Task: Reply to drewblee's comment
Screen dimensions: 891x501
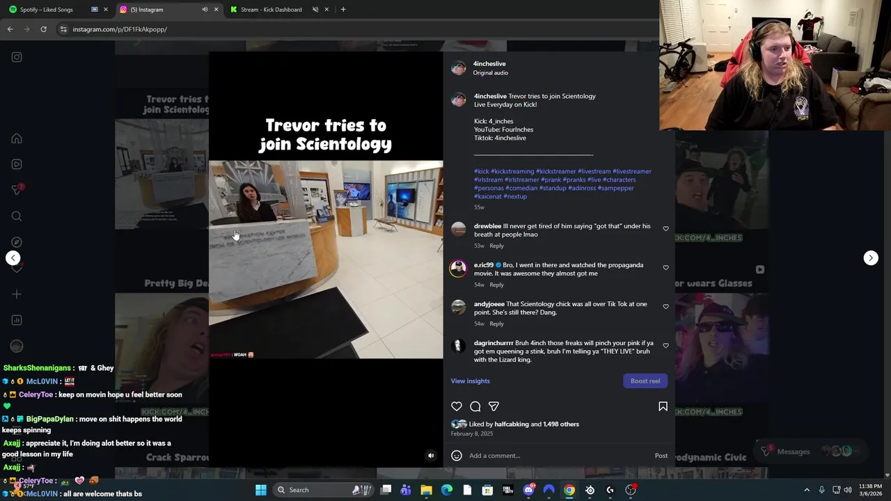Action: coord(496,246)
